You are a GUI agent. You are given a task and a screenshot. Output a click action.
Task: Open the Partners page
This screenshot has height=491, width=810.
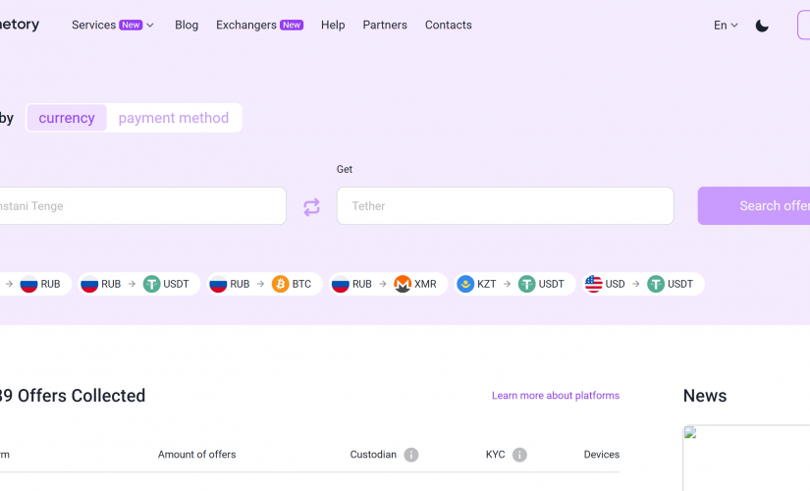385,25
